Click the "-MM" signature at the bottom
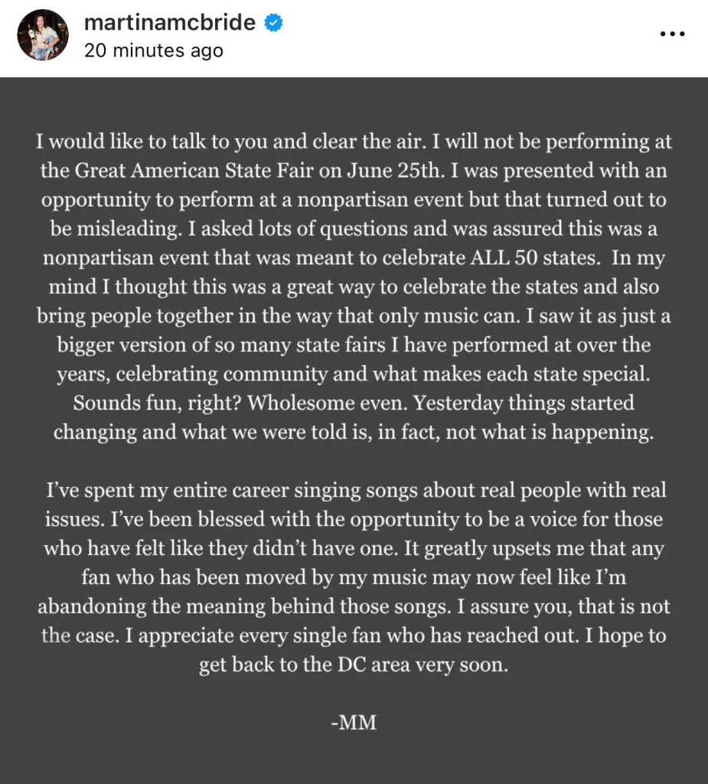 pyautogui.click(x=354, y=723)
